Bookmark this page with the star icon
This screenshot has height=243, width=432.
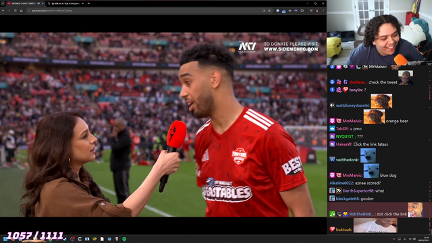[x=269, y=11]
